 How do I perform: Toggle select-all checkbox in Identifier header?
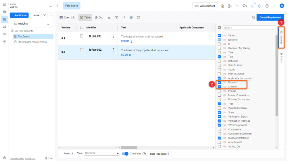(82, 27)
